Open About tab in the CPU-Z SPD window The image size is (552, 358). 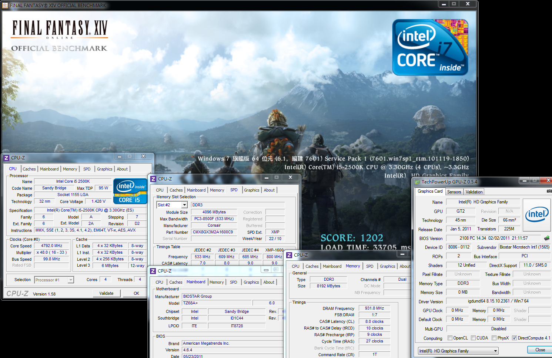click(269, 190)
